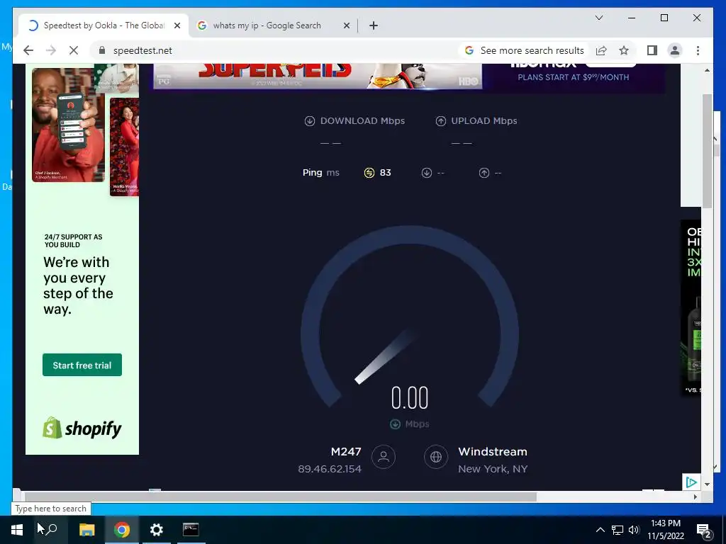The width and height of the screenshot is (726, 544).
Task: Open Settings gear in taskbar
Action: [157, 530]
